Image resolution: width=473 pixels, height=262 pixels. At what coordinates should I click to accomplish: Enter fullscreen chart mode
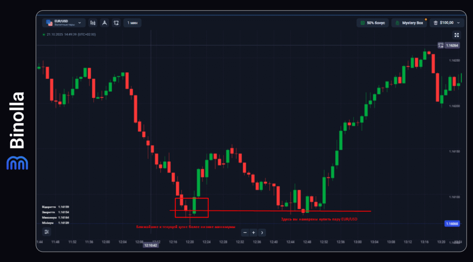456,35
